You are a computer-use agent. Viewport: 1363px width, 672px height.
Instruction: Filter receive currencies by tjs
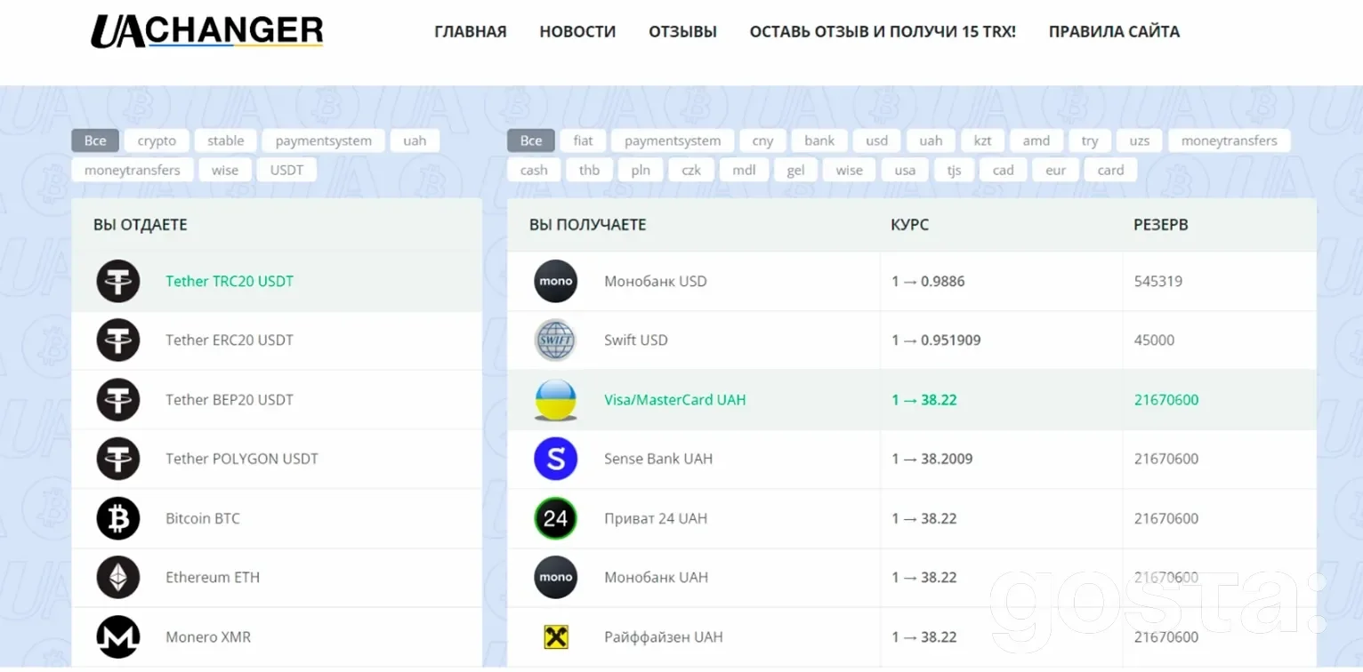pos(954,170)
